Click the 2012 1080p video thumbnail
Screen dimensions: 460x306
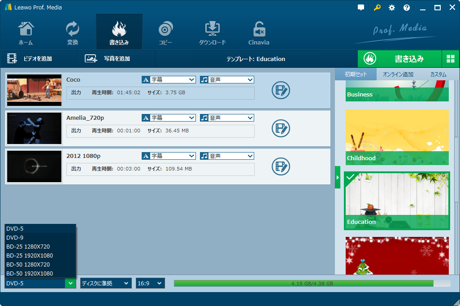pyautogui.click(x=35, y=166)
